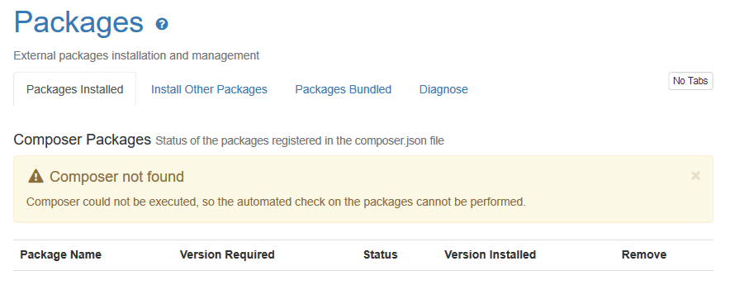Select the Packages Installed tab

click(x=75, y=89)
